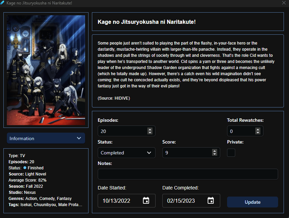Click the Date Completed field 02/15/2023

[191, 201]
